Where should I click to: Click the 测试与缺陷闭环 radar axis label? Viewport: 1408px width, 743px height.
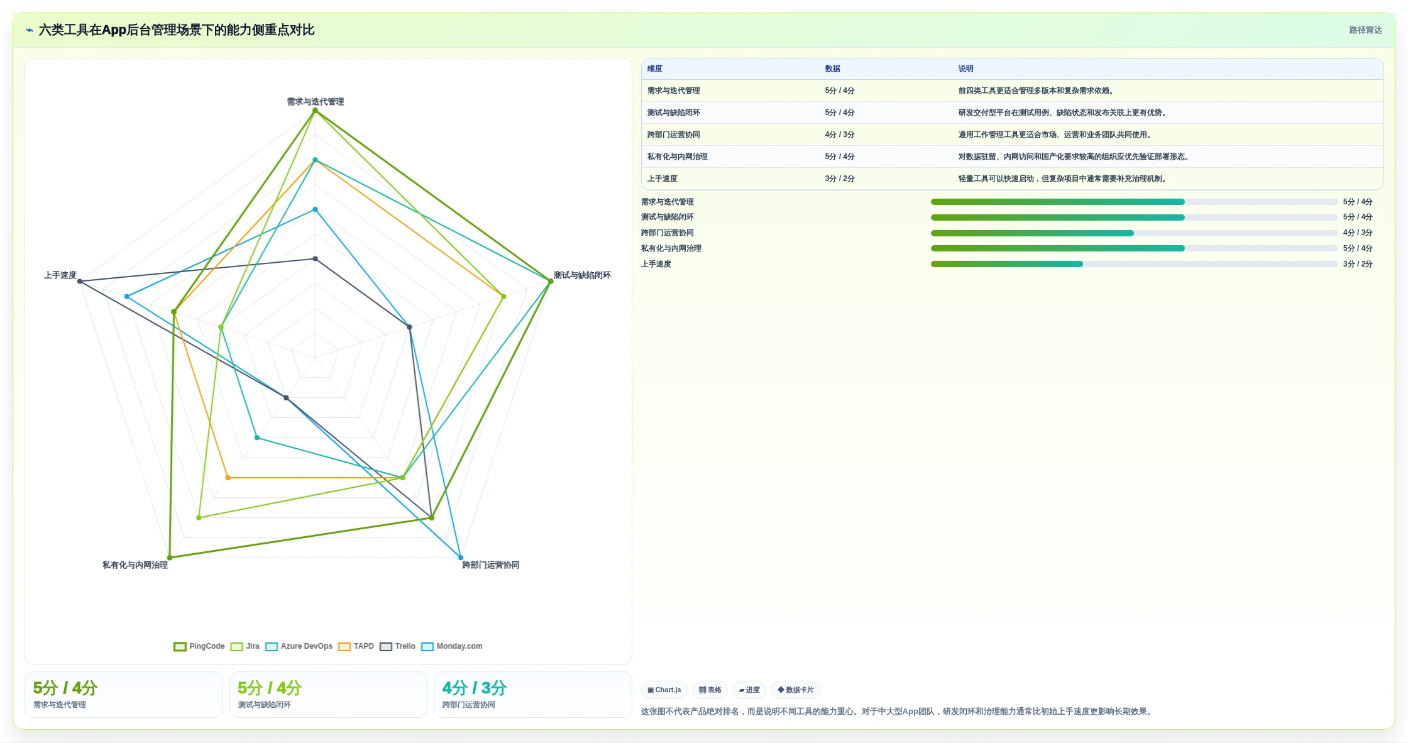point(582,275)
